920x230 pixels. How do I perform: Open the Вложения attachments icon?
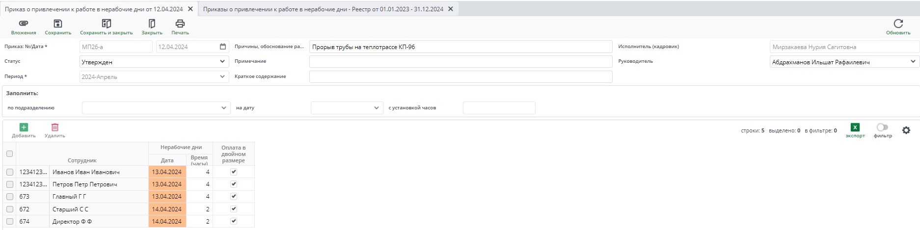[x=24, y=24]
